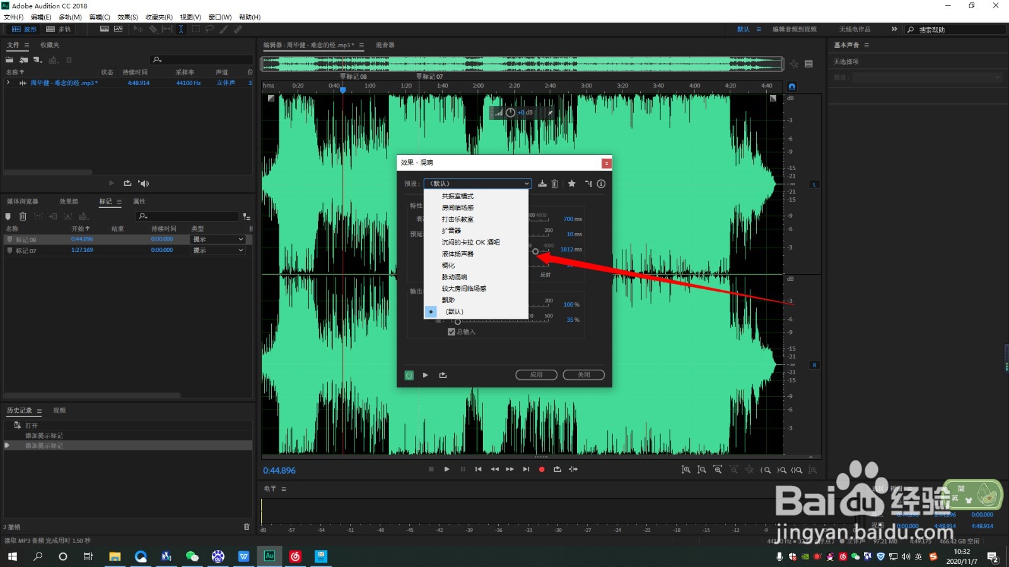Show spectral pitch display icon

[118, 29]
